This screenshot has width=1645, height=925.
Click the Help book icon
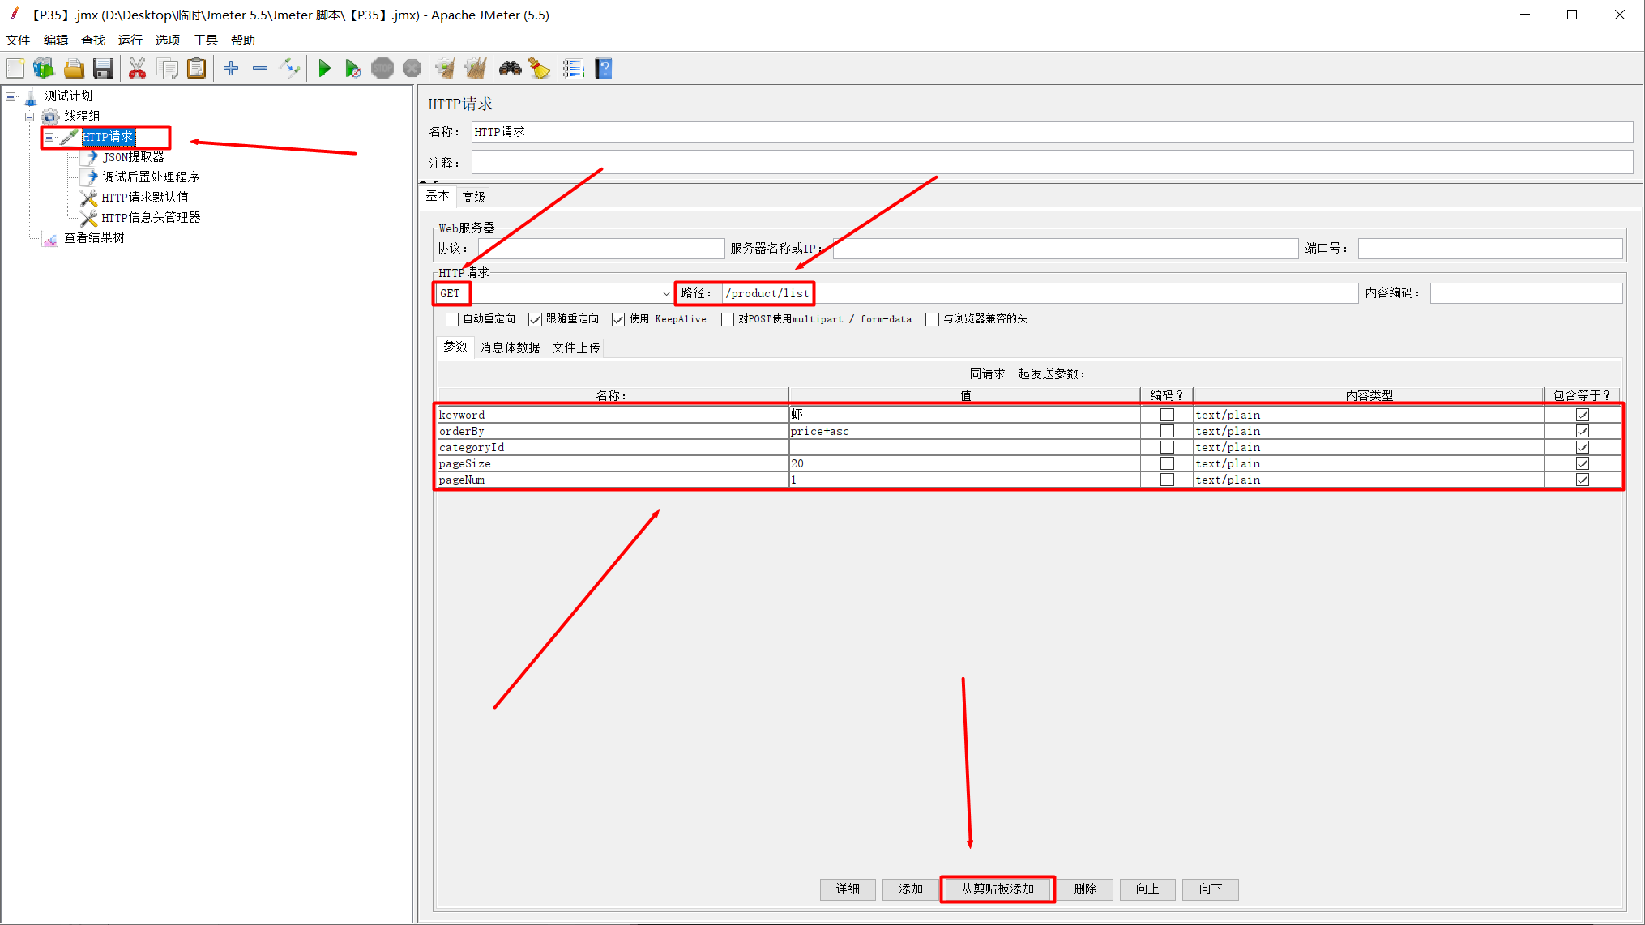coord(603,69)
